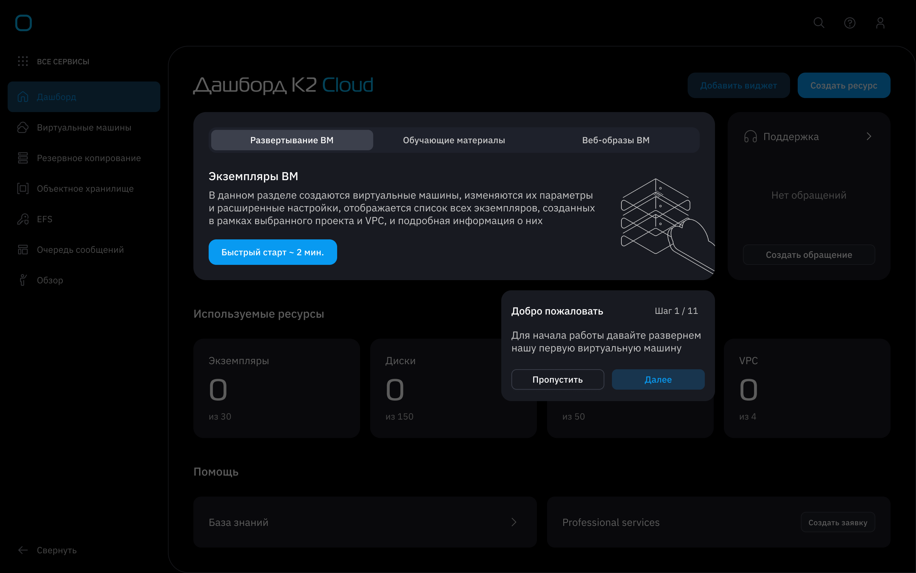Click the backup stack icon in sidebar
The height and width of the screenshot is (573, 916).
(x=23, y=158)
